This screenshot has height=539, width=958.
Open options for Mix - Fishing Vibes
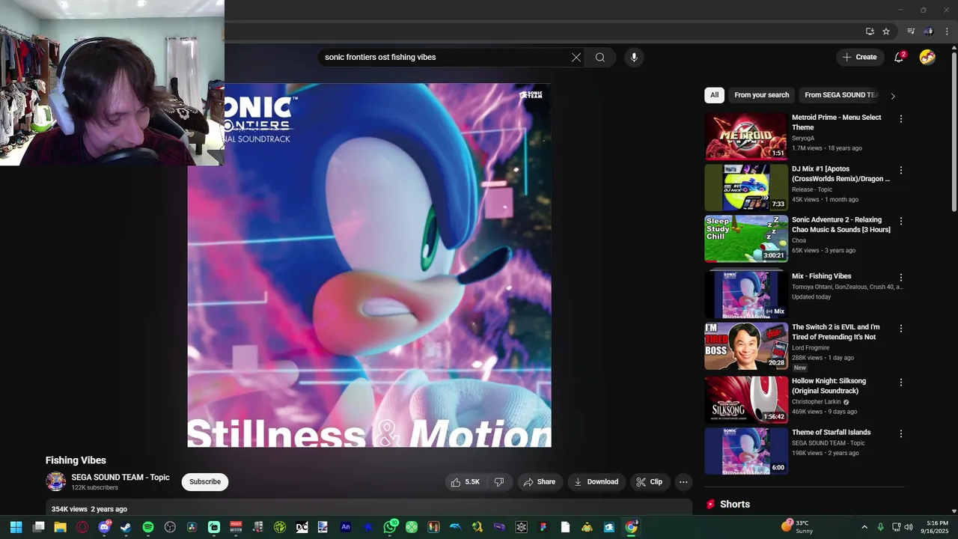click(x=901, y=277)
